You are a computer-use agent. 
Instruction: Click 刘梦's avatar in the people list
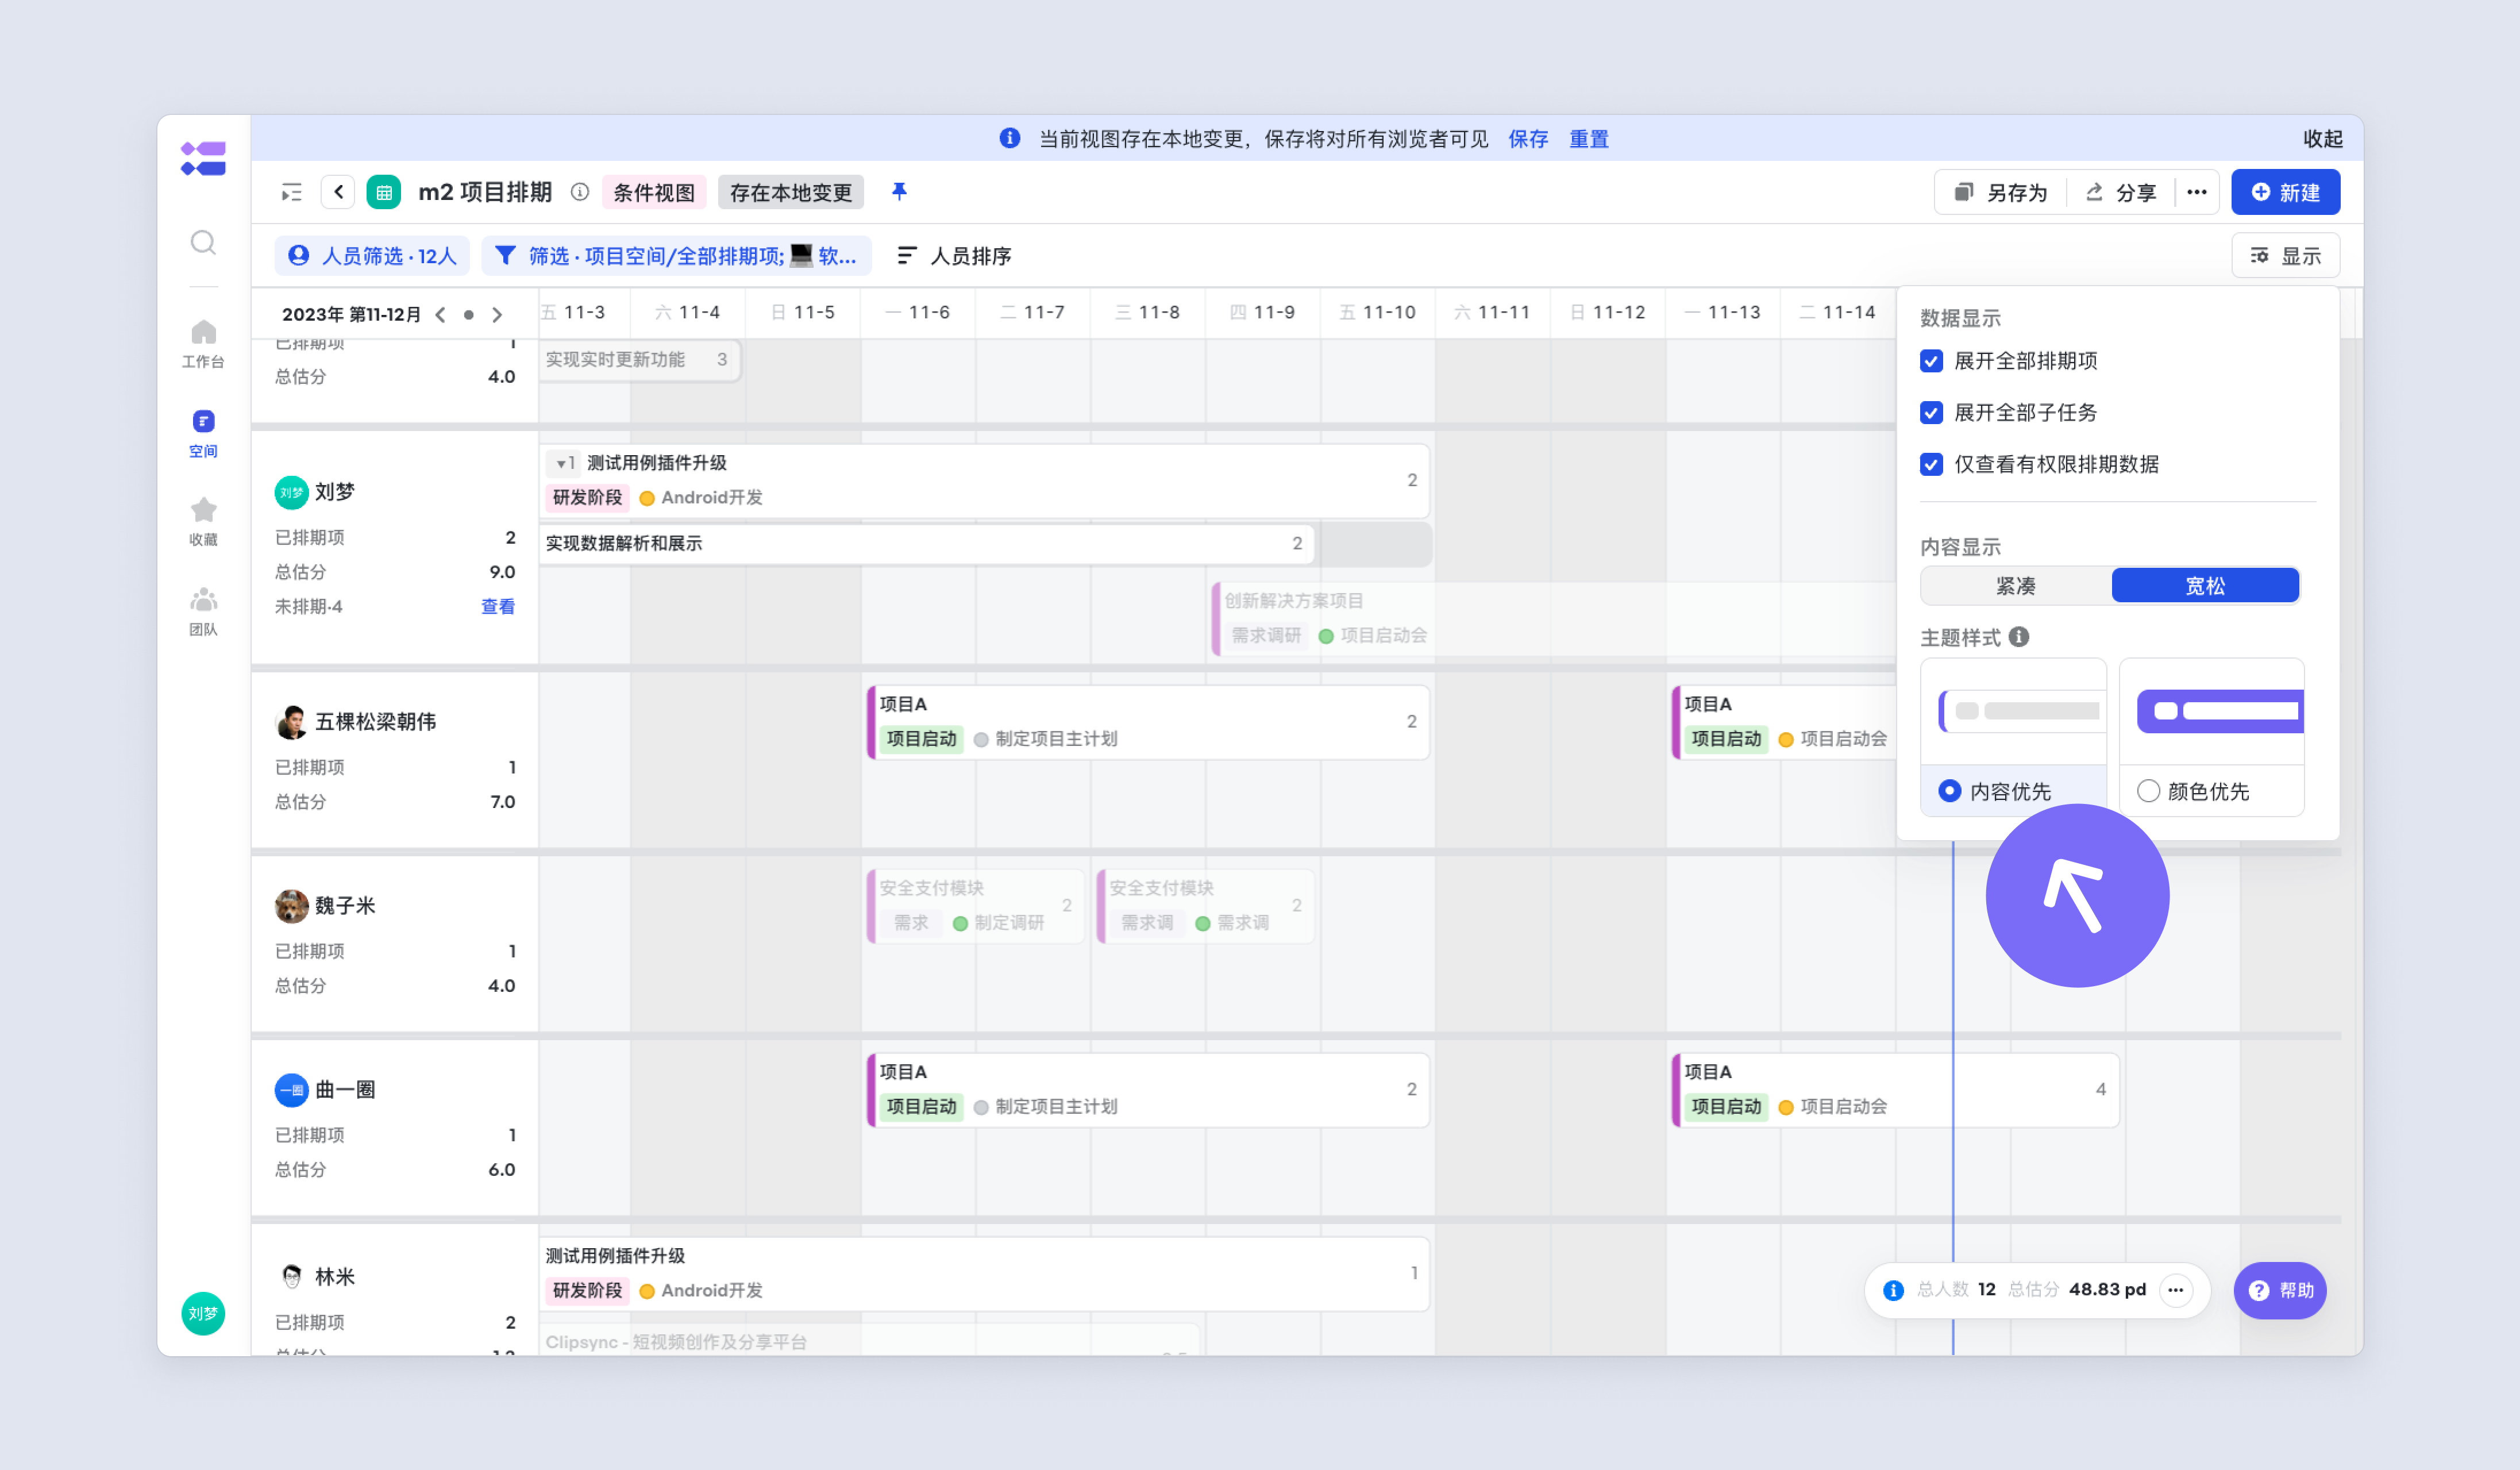[x=291, y=492]
